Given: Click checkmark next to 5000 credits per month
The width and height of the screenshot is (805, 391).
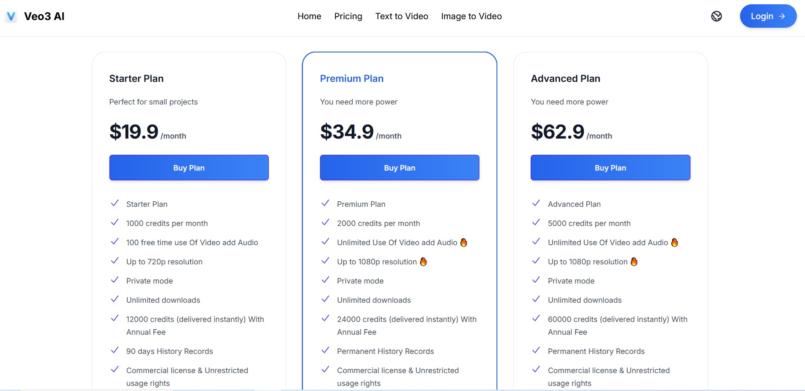Looking at the screenshot, I should [x=536, y=223].
